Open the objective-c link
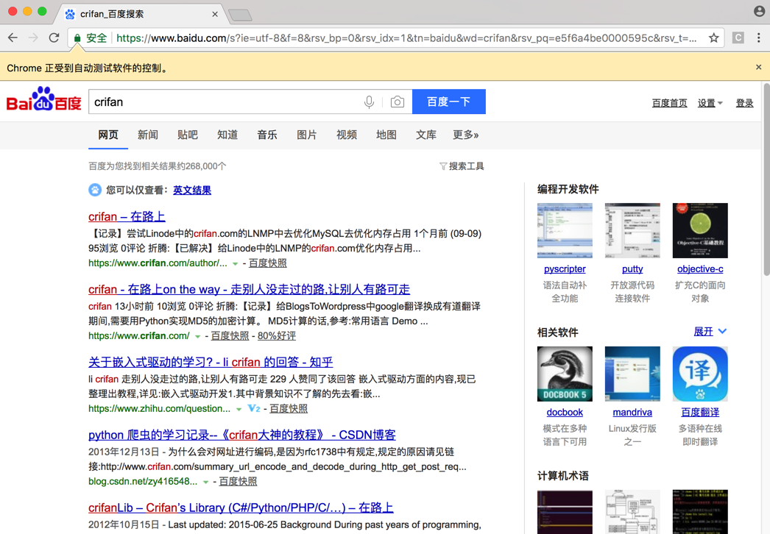Image resolution: width=770 pixels, height=534 pixels. point(700,269)
